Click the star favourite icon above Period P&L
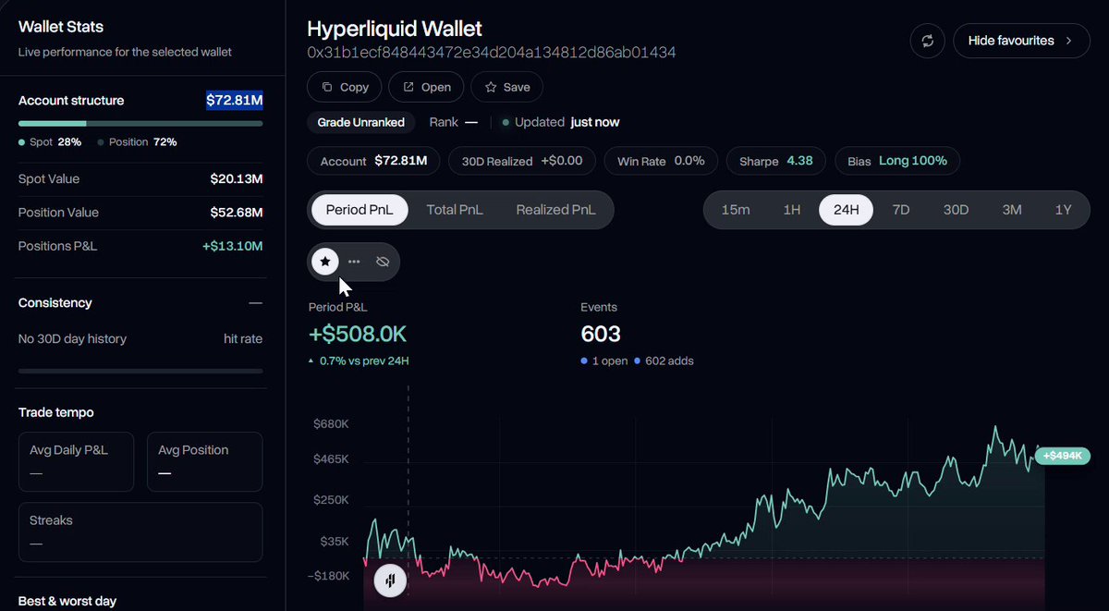Screen dimensions: 1109x611 point(325,262)
